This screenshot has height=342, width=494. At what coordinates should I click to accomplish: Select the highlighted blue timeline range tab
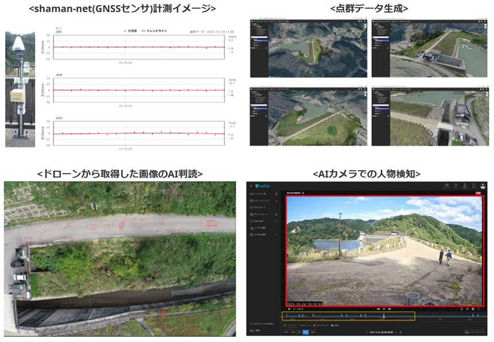[x=306, y=332]
